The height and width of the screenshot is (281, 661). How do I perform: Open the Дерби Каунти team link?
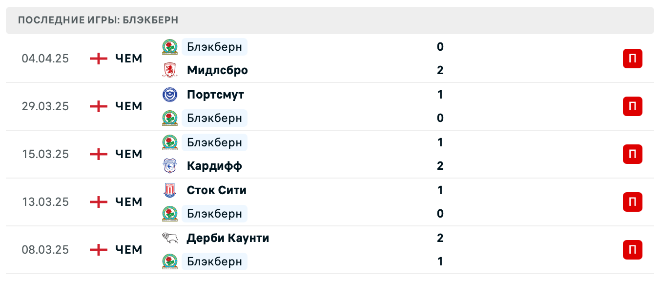(228, 238)
